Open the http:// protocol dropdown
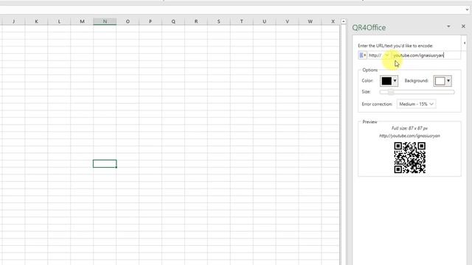Screen dimensions: 472x265 (379, 55)
